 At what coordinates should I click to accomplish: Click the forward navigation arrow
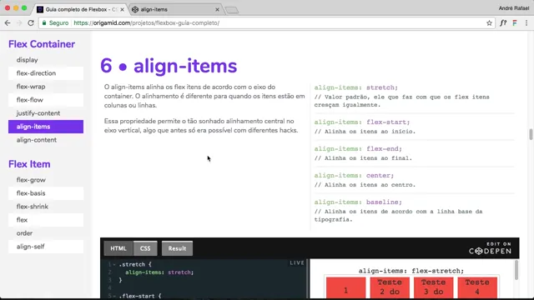19,23
